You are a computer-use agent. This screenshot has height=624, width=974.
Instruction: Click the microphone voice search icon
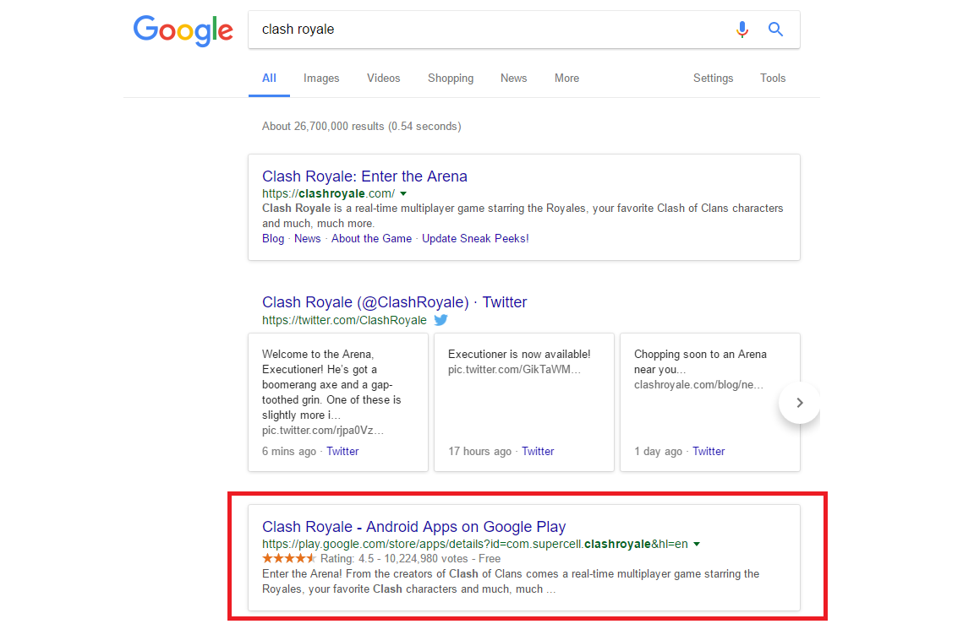[742, 30]
